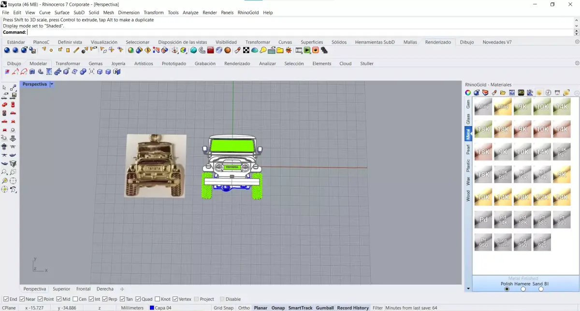Toggle the Knot osnap checkbox
The height and width of the screenshot is (311, 580).
pyautogui.click(x=158, y=299)
